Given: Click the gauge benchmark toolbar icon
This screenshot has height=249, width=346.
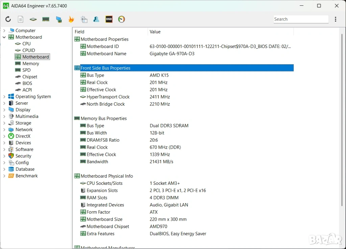Looking at the screenshot, I should pyautogui.click(x=122, y=19).
